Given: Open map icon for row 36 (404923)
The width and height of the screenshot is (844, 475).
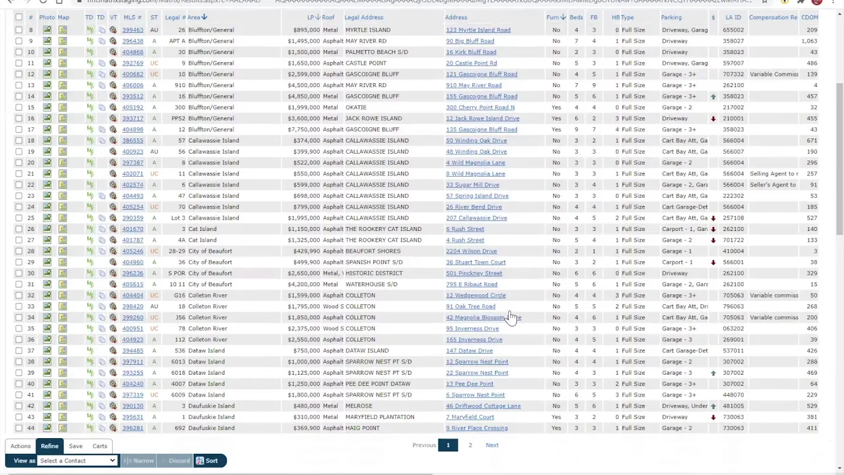Looking at the screenshot, I should click(63, 339).
